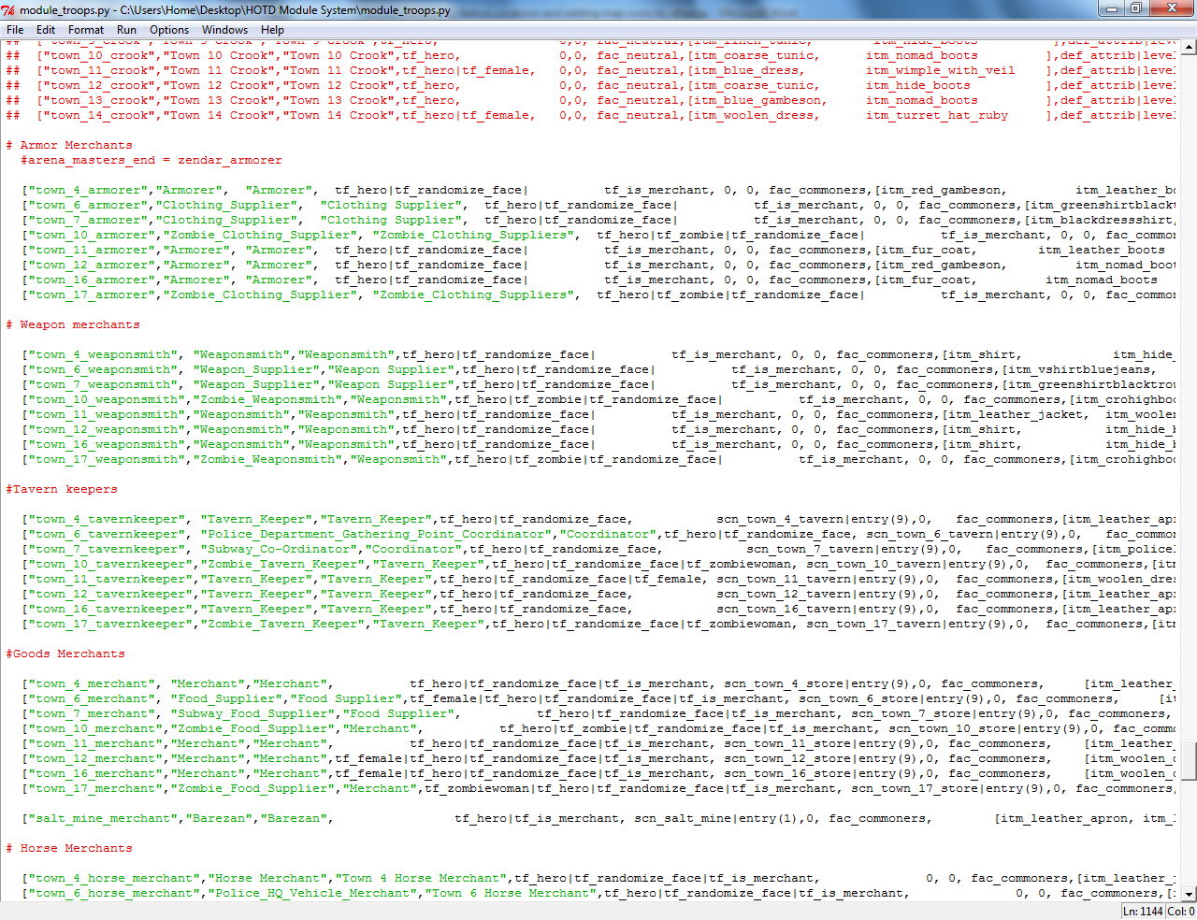Click the "Subway_Food_Supplier" string
Screen dimensions: 1197x920
point(252,713)
